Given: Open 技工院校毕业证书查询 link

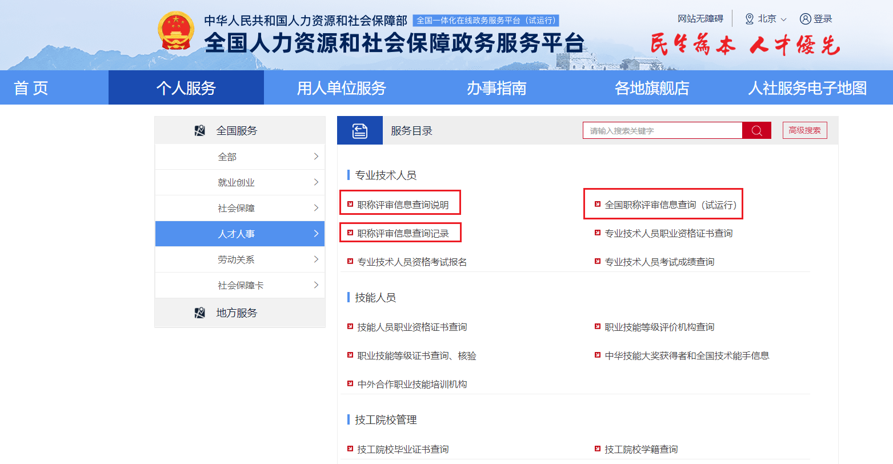Looking at the screenshot, I should pyautogui.click(x=403, y=449).
